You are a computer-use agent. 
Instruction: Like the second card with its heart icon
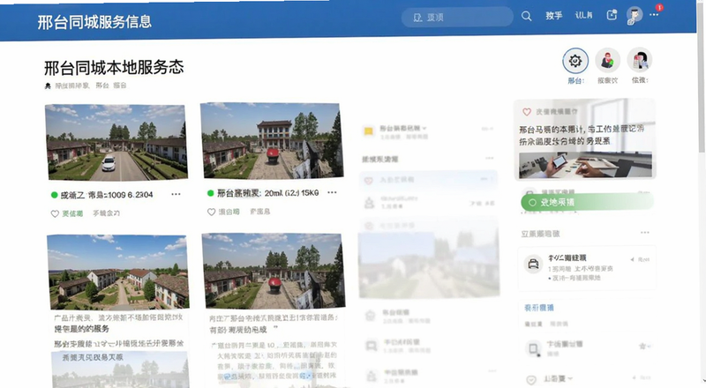click(211, 212)
